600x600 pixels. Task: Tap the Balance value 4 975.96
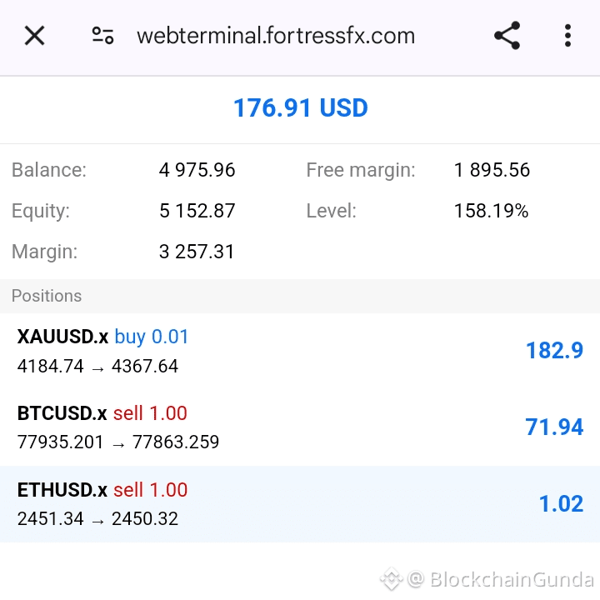click(x=197, y=170)
